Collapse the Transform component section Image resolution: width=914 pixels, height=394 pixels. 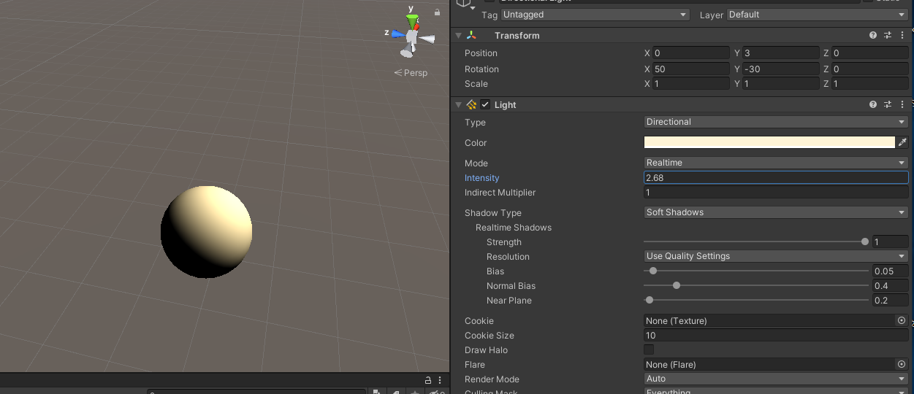click(458, 35)
